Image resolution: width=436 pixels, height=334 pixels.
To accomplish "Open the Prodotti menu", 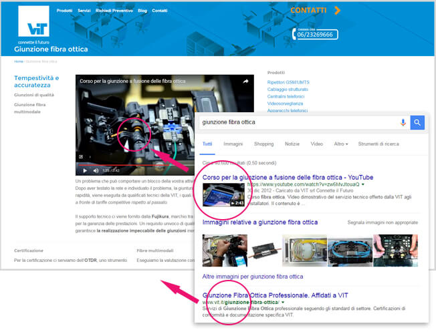I will coord(64,11).
